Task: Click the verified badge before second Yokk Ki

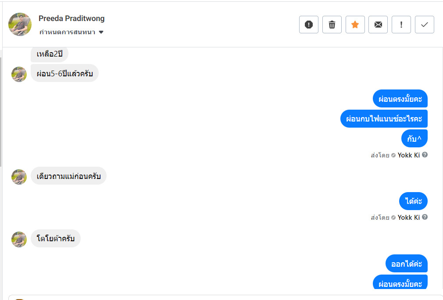Action: point(393,218)
